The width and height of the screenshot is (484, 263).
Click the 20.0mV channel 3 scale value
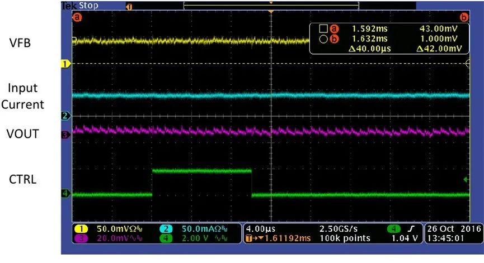coord(119,238)
